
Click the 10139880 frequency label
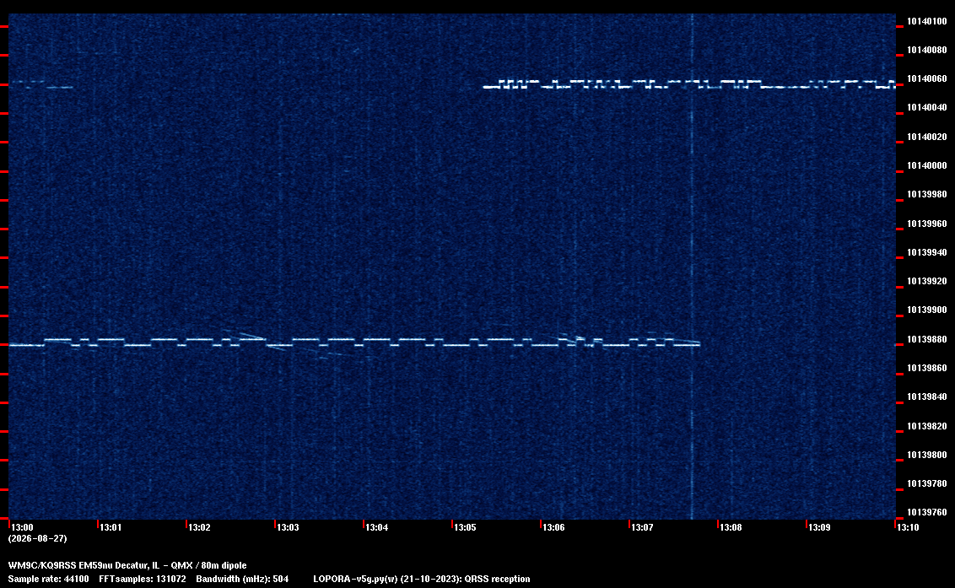(926, 339)
